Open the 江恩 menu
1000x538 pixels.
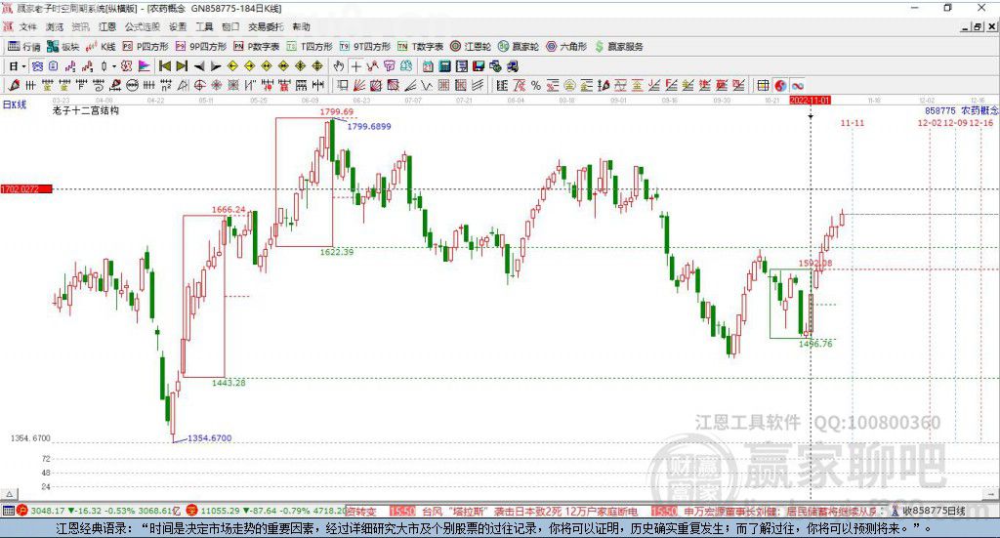click(x=107, y=26)
